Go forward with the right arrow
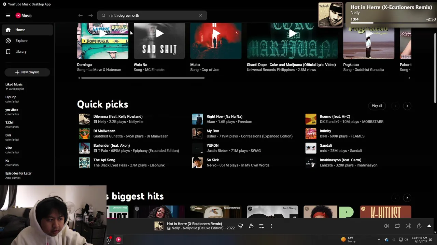This screenshot has height=245, width=437. 90,15
